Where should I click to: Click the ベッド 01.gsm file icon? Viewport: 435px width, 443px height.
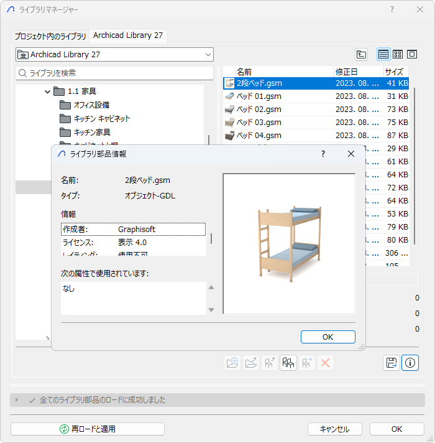(229, 96)
